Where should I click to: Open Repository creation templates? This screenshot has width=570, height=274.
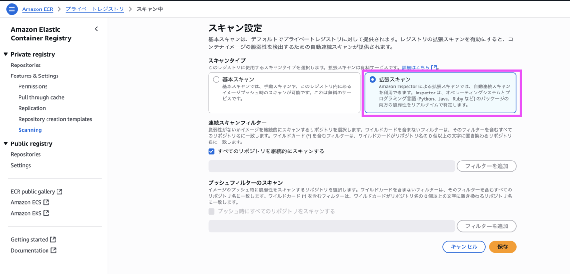[x=55, y=119]
